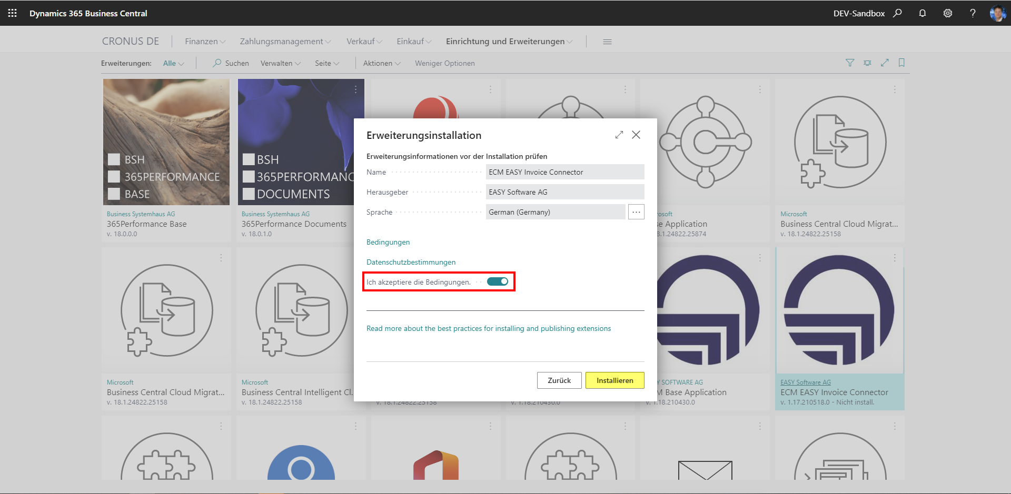Open the app launcher waffle icon
This screenshot has width=1011, height=494.
click(x=12, y=13)
